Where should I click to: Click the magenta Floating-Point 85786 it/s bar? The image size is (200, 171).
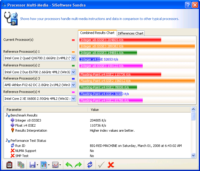point(111,100)
